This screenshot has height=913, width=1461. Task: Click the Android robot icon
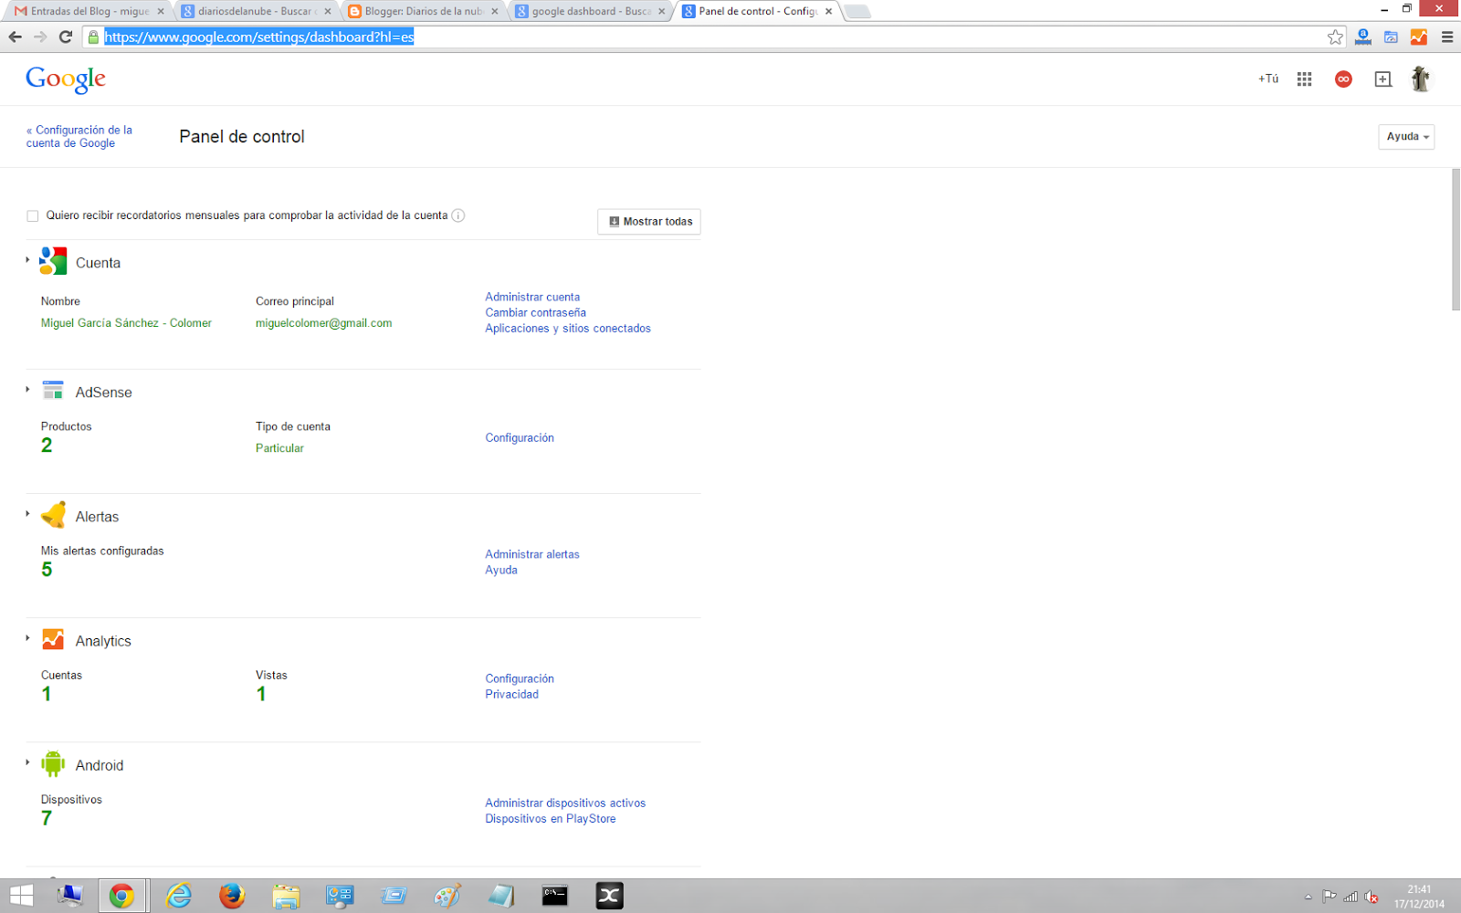(x=53, y=763)
